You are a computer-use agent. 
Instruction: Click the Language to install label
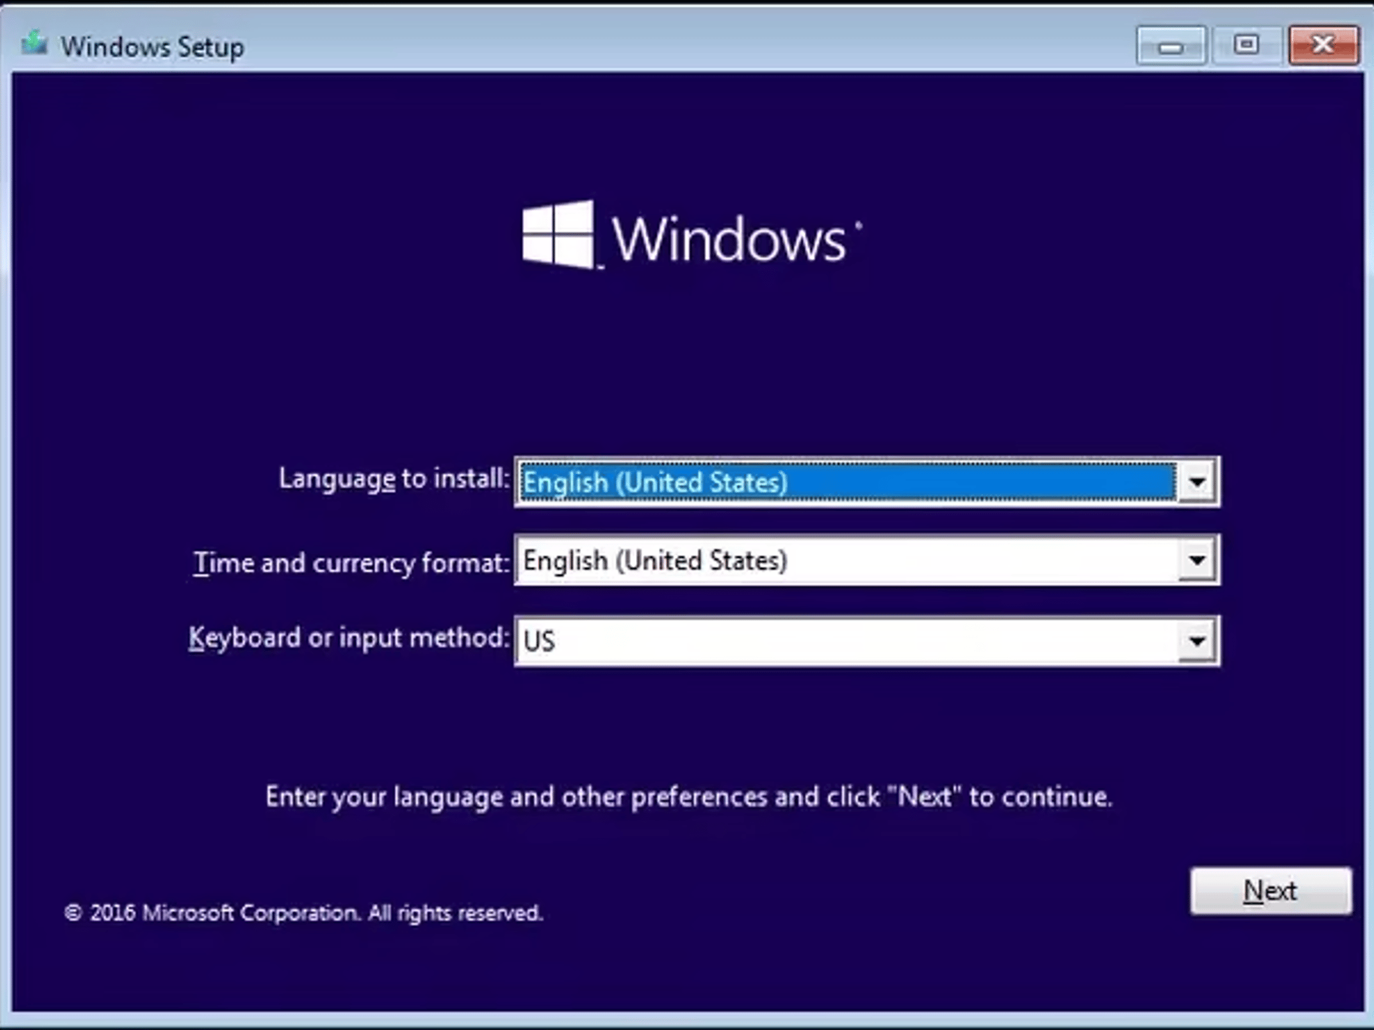(394, 479)
